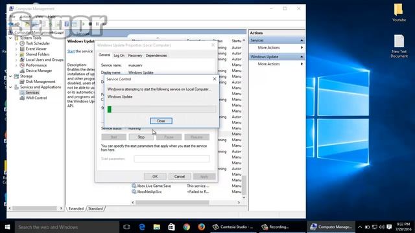415x233 pixels.
Task: Switch to Camtasia Studio taskbar window
Action: click(233, 227)
